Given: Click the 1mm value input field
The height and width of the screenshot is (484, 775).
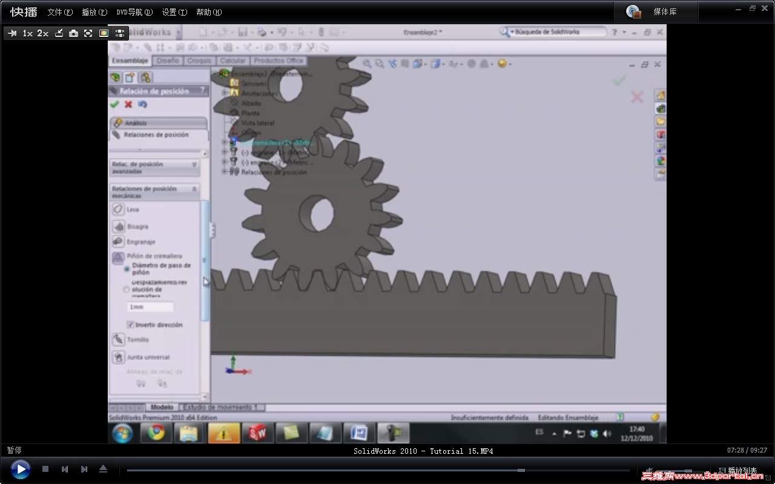Looking at the screenshot, I should [150, 307].
